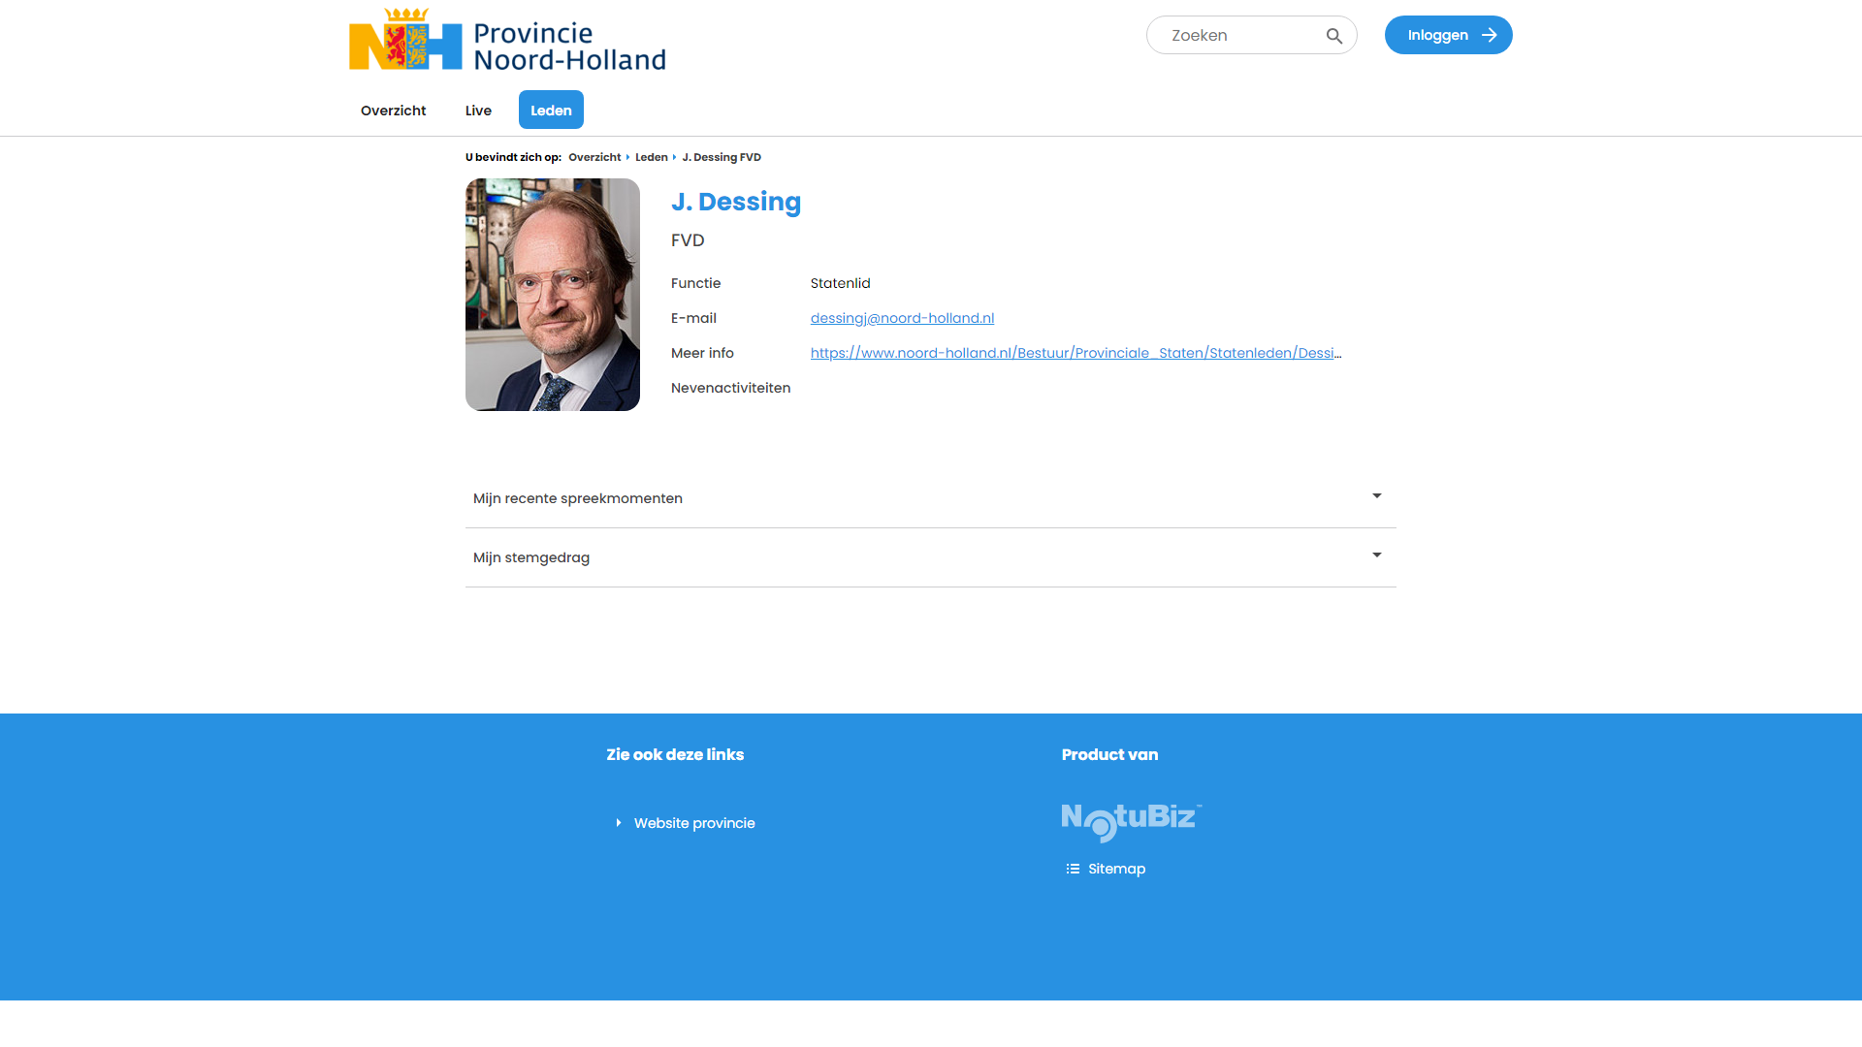Click dropdown arrow for Mijn stemgedrag
This screenshot has width=1862, height=1047.
point(1377,555)
